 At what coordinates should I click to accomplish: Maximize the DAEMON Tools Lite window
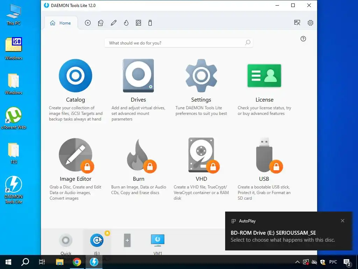(x=293, y=6)
